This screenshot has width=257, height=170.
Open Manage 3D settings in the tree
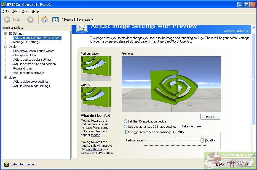click(26, 42)
